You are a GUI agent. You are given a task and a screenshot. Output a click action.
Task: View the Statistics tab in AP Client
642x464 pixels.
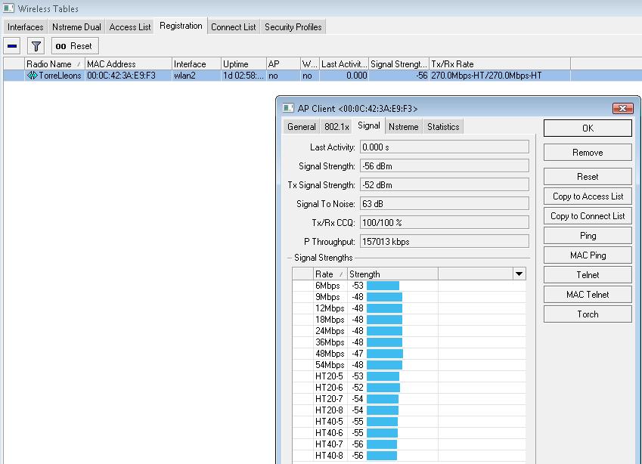coord(443,126)
